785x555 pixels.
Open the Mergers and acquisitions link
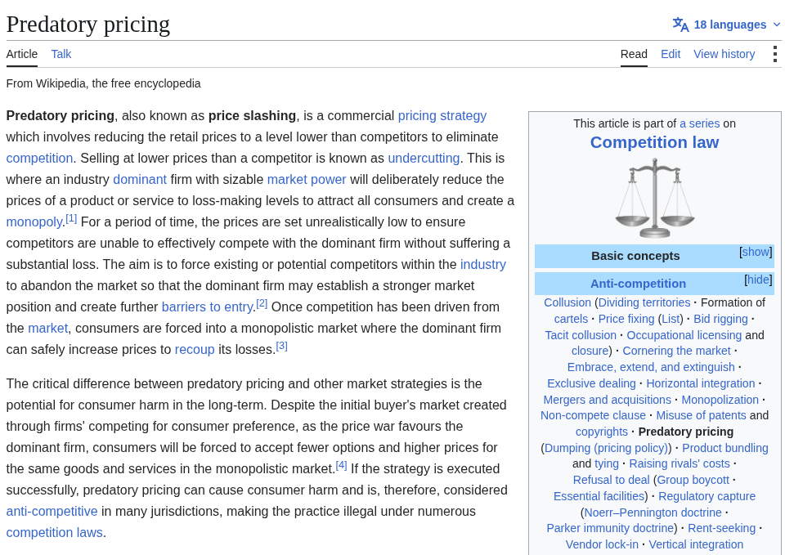(x=607, y=400)
